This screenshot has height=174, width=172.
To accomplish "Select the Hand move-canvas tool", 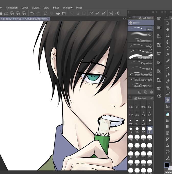I will pyautogui.click(x=168, y=30).
